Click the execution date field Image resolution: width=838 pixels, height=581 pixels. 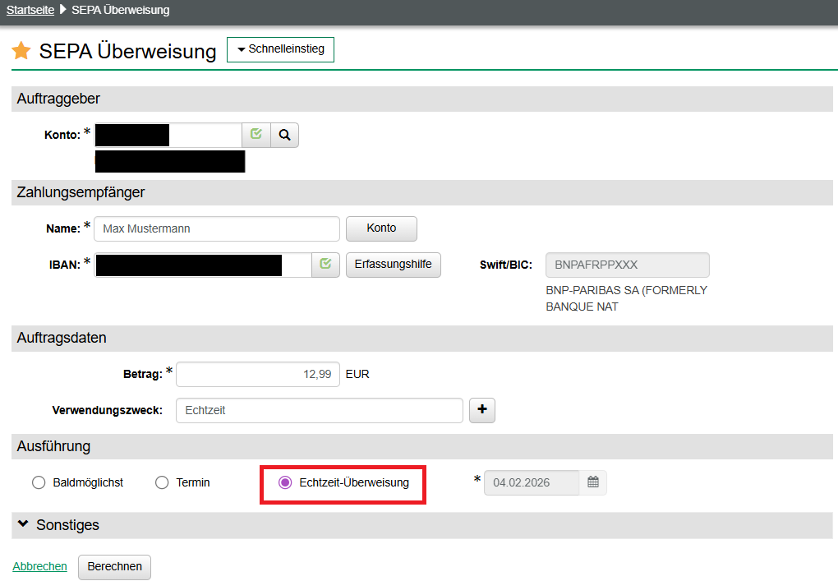(x=532, y=482)
